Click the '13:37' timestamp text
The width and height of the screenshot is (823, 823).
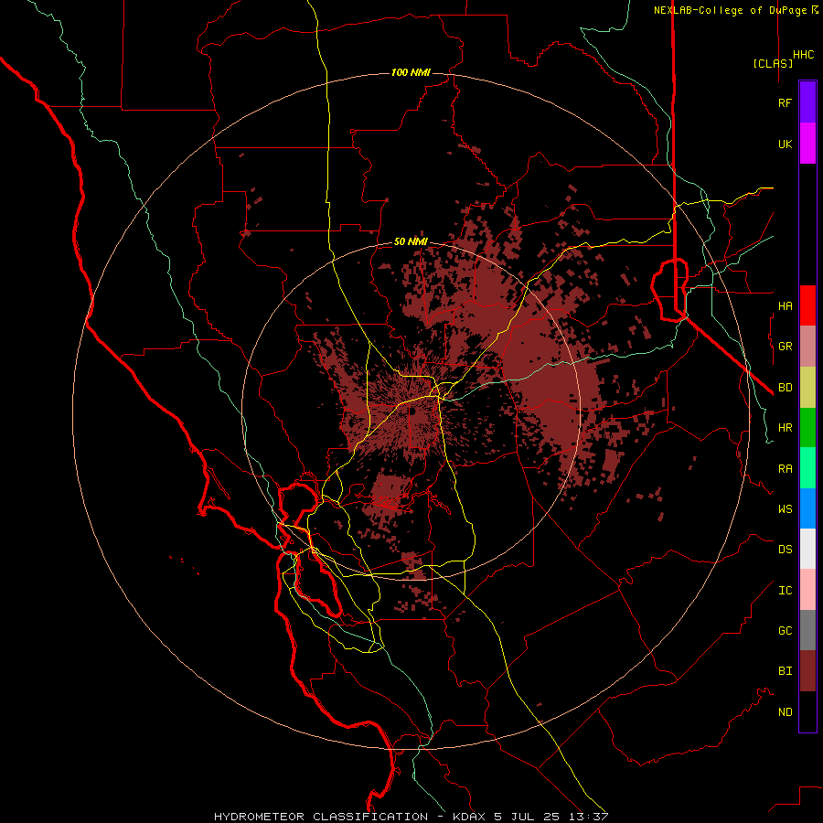(590, 817)
